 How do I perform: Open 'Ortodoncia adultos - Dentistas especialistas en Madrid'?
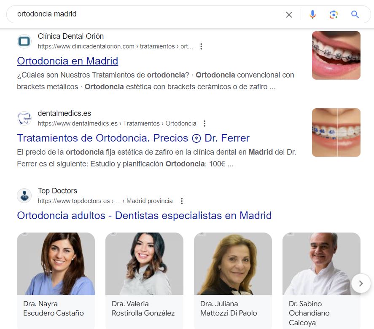point(144,215)
